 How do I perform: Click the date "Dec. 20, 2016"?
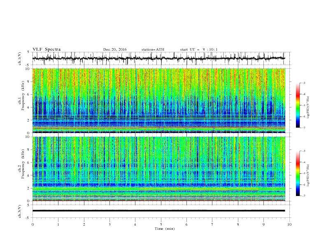pos(115,49)
